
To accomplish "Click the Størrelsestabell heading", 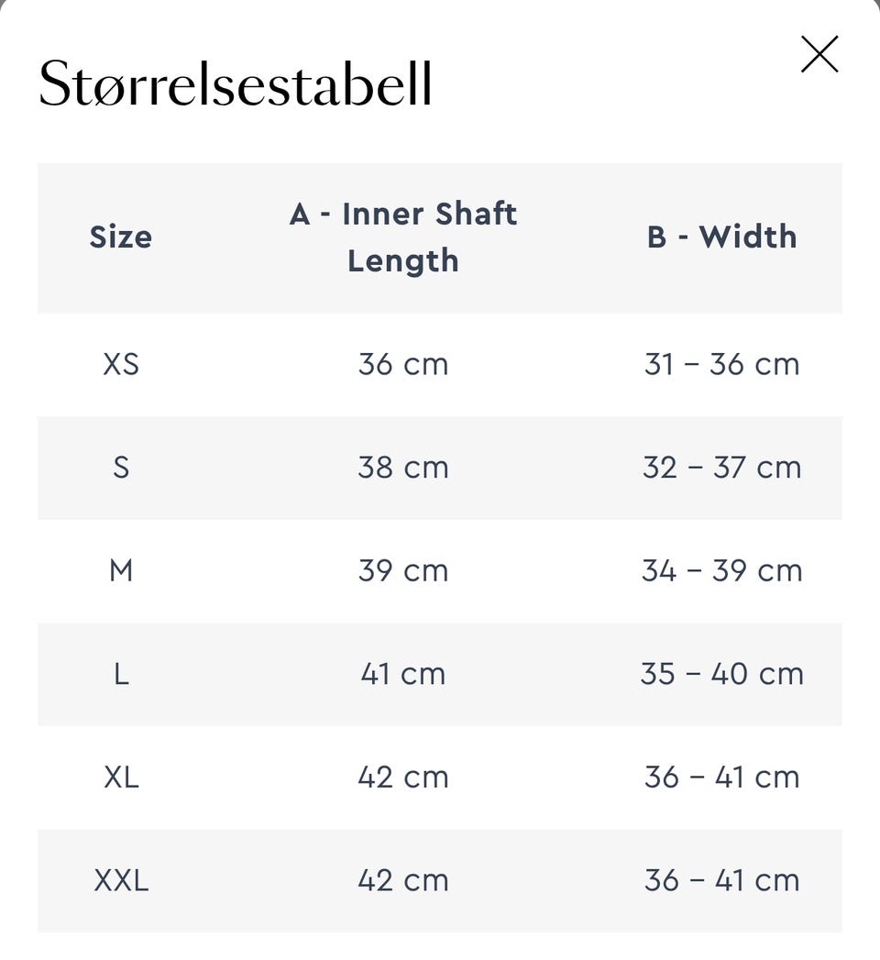I will (235, 84).
